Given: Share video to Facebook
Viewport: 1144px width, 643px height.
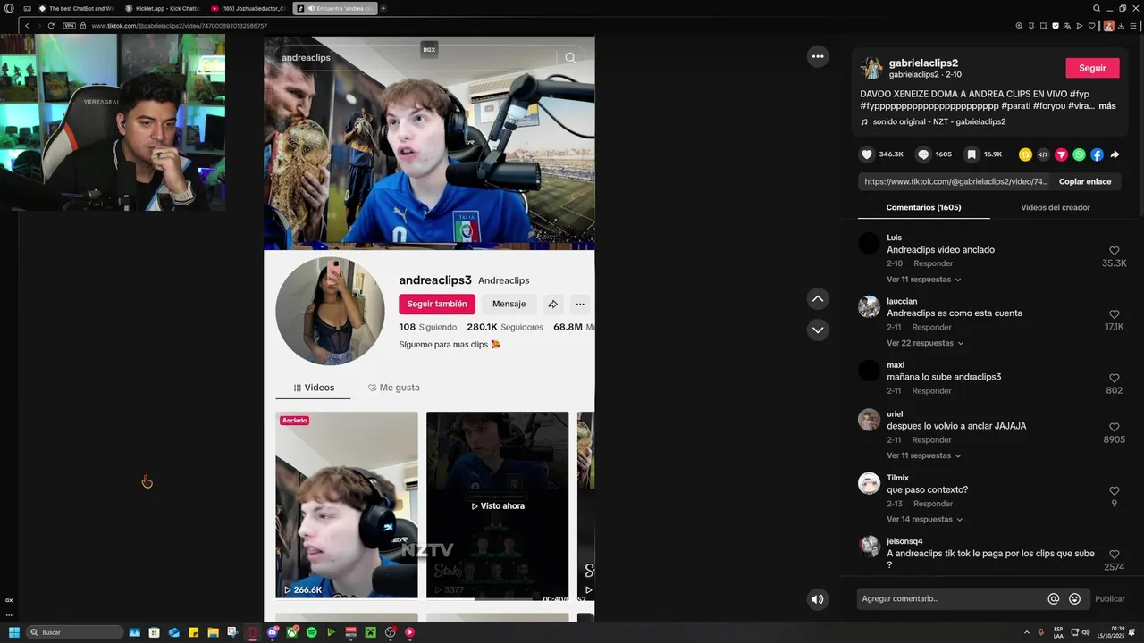Looking at the screenshot, I should click(1097, 154).
